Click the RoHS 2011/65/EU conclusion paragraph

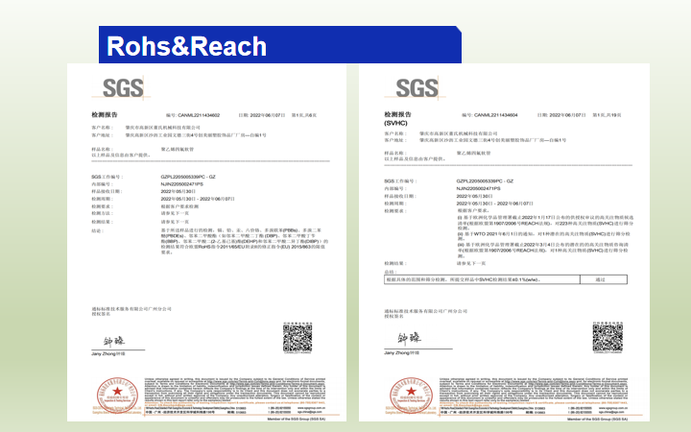coord(244,242)
